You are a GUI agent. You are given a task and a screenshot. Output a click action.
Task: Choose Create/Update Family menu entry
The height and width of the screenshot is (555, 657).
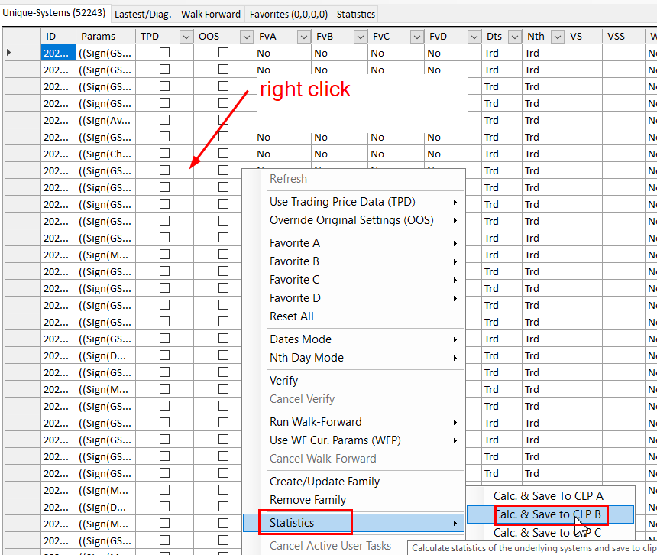pos(324,482)
